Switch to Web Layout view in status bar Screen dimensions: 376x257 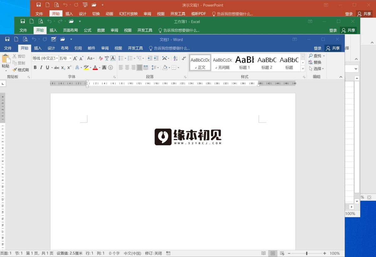tap(282, 253)
